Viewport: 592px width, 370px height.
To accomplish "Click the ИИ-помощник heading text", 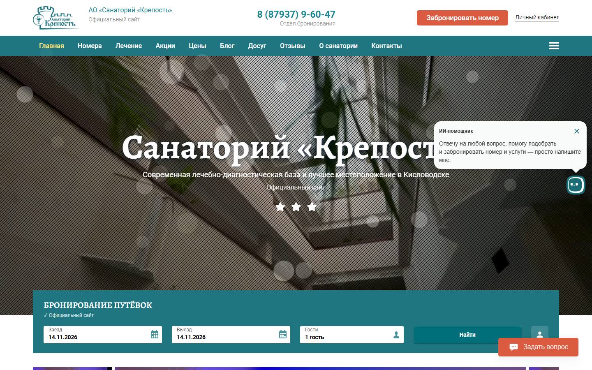I will click(456, 131).
